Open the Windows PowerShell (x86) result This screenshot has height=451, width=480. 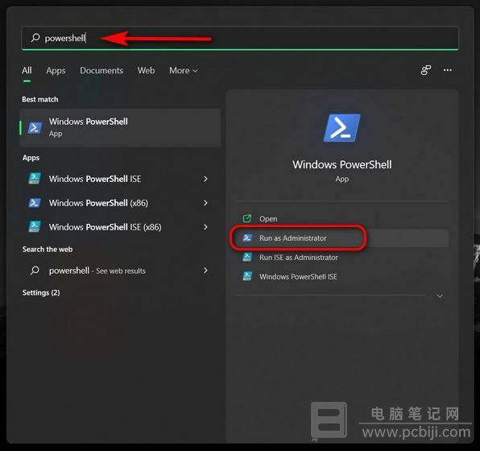point(119,203)
